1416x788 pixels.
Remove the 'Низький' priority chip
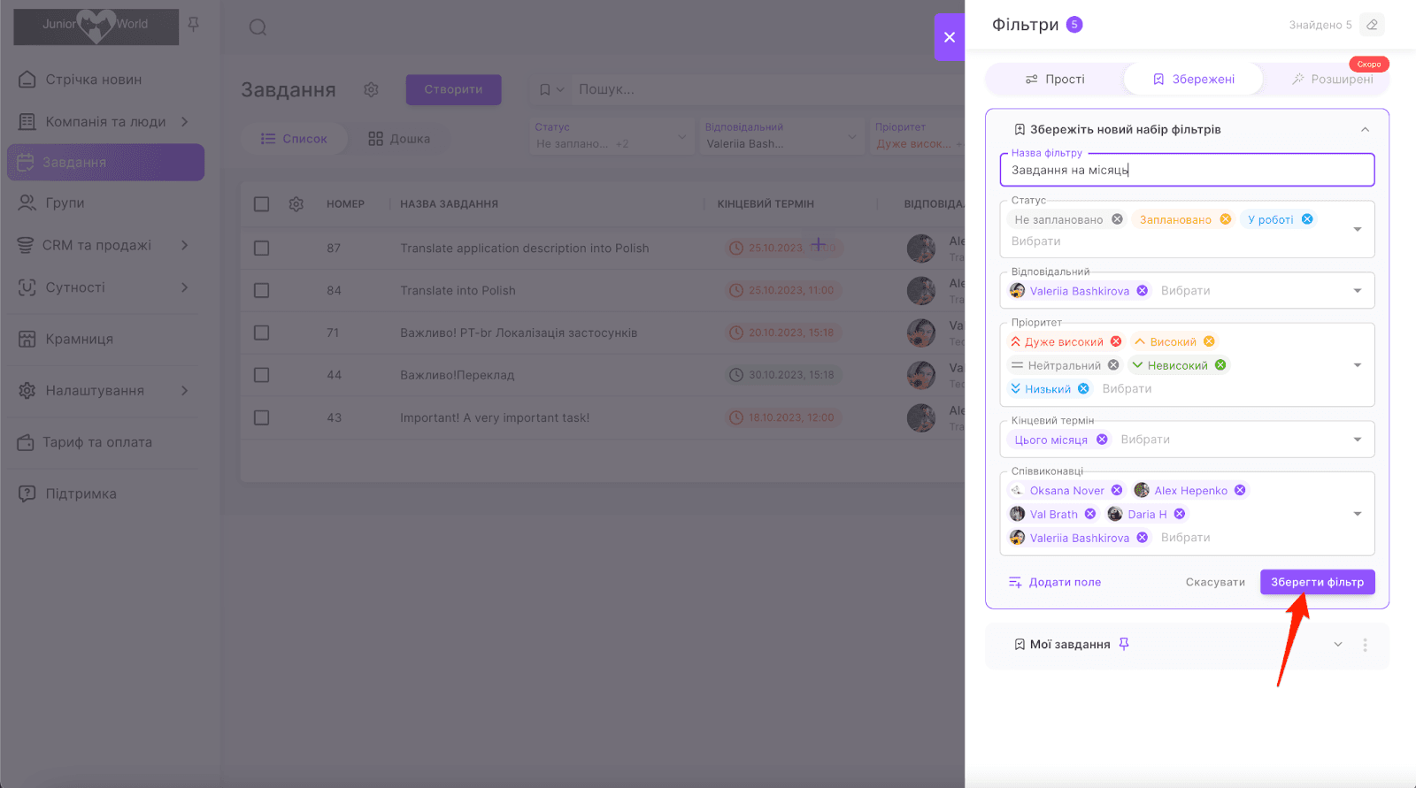pos(1083,389)
